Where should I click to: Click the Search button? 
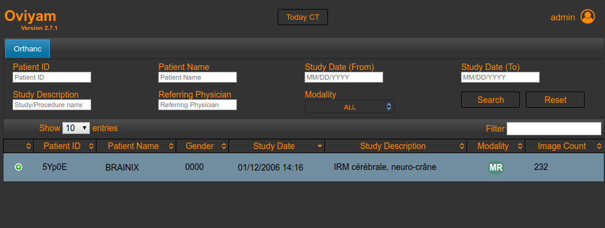pyautogui.click(x=490, y=100)
